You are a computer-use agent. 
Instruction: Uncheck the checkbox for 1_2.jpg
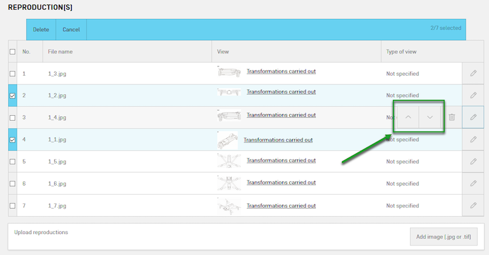pyautogui.click(x=13, y=95)
